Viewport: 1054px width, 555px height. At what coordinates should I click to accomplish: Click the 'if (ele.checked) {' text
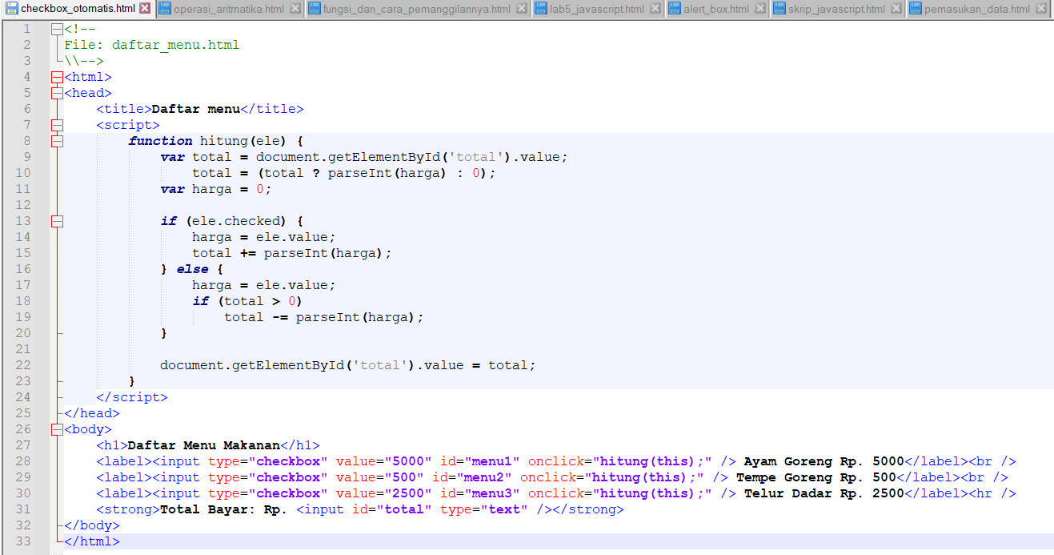point(232,221)
